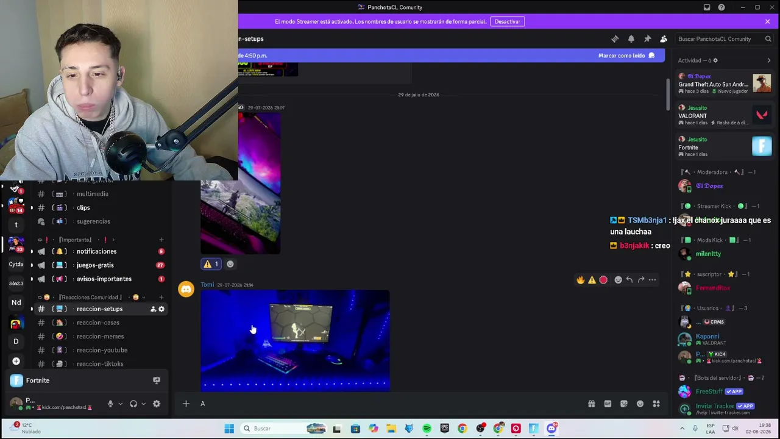Viewport: 780px width, 439px height.
Task: Open the apps launcher in message bar
Action: (x=656, y=404)
